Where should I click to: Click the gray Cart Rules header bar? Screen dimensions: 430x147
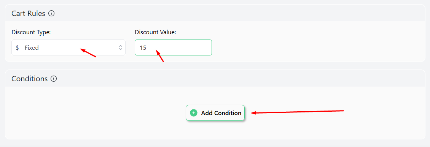pos(215,13)
